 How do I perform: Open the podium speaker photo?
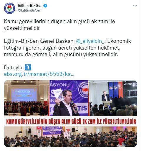pyautogui.click(x=113, y=98)
